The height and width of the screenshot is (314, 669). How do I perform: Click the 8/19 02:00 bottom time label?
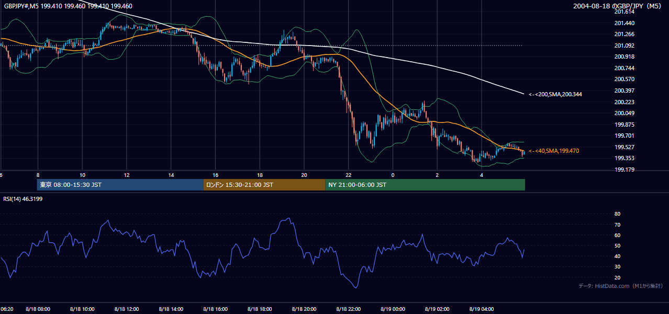coord(438,309)
